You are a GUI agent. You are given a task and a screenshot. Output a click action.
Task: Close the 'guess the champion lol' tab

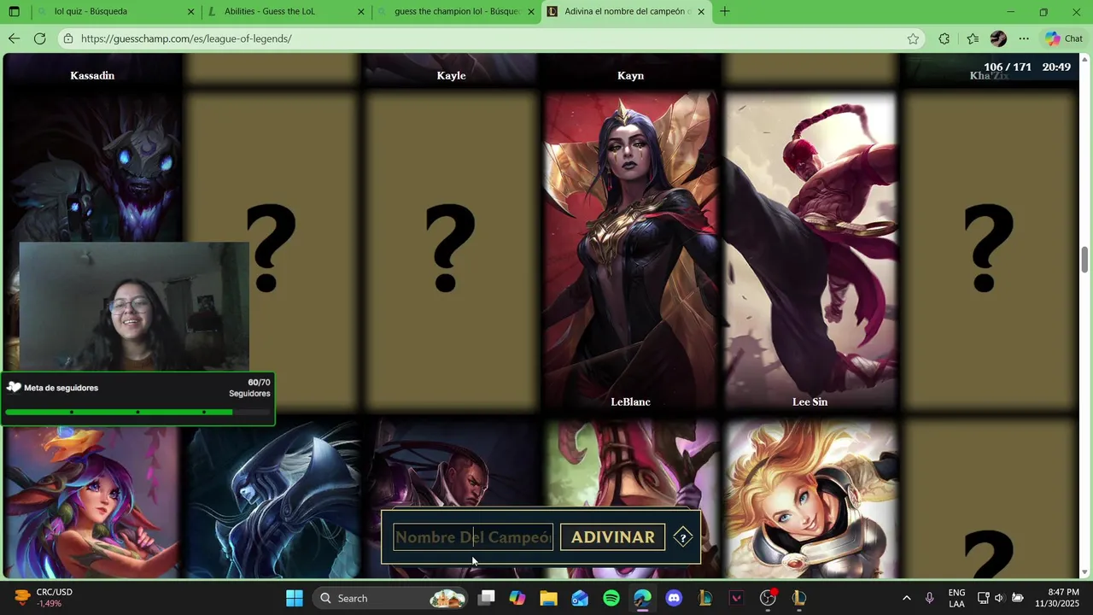pos(530,12)
